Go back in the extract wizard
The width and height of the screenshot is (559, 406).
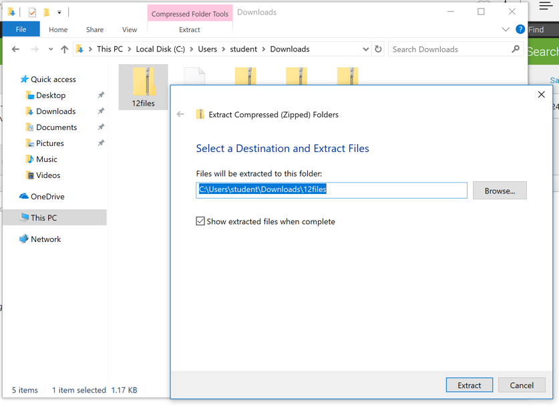click(x=180, y=114)
